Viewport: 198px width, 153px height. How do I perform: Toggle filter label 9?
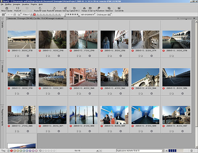click(x=59, y=14)
